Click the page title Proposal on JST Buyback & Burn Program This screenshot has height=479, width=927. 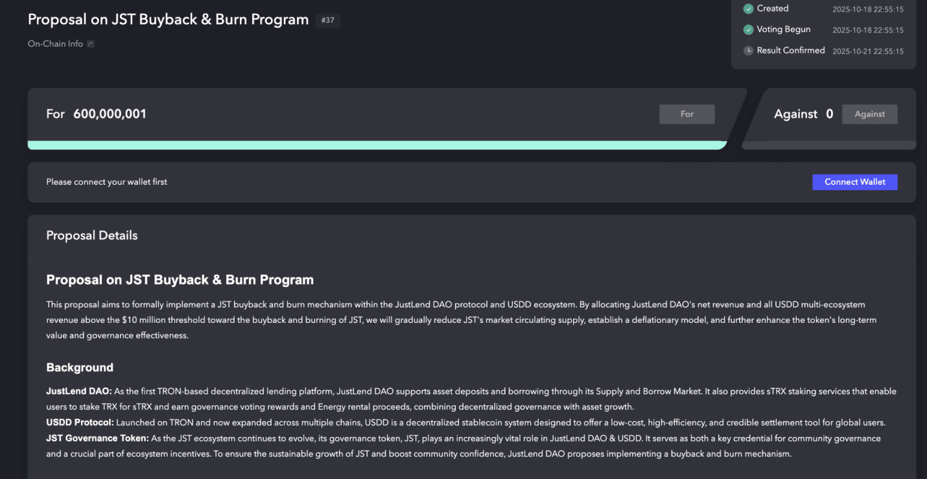pos(169,19)
